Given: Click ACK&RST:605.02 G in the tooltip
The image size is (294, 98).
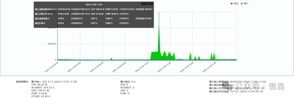Looking at the screenshot, I should [80, 9].
